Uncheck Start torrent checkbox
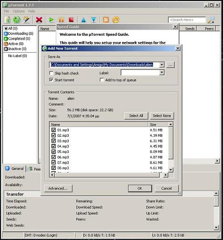 point(51,80)
